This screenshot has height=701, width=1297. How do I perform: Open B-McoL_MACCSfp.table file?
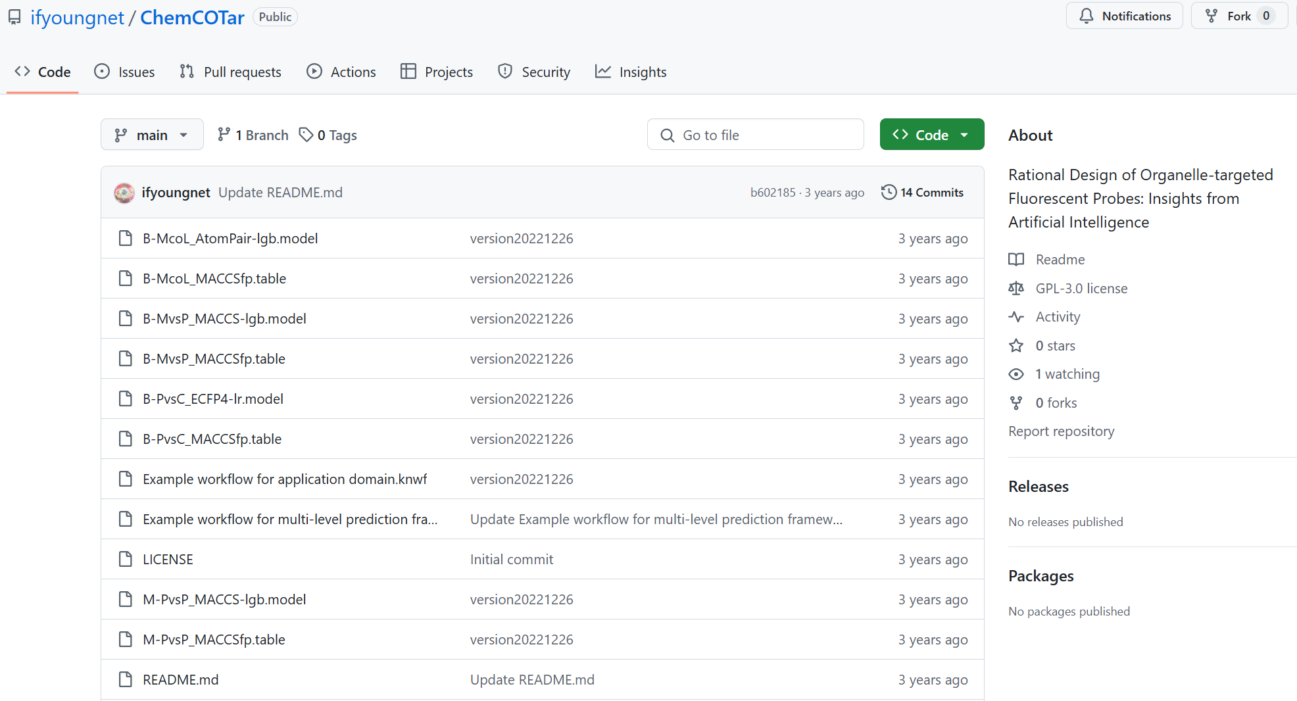coord(214,278)
